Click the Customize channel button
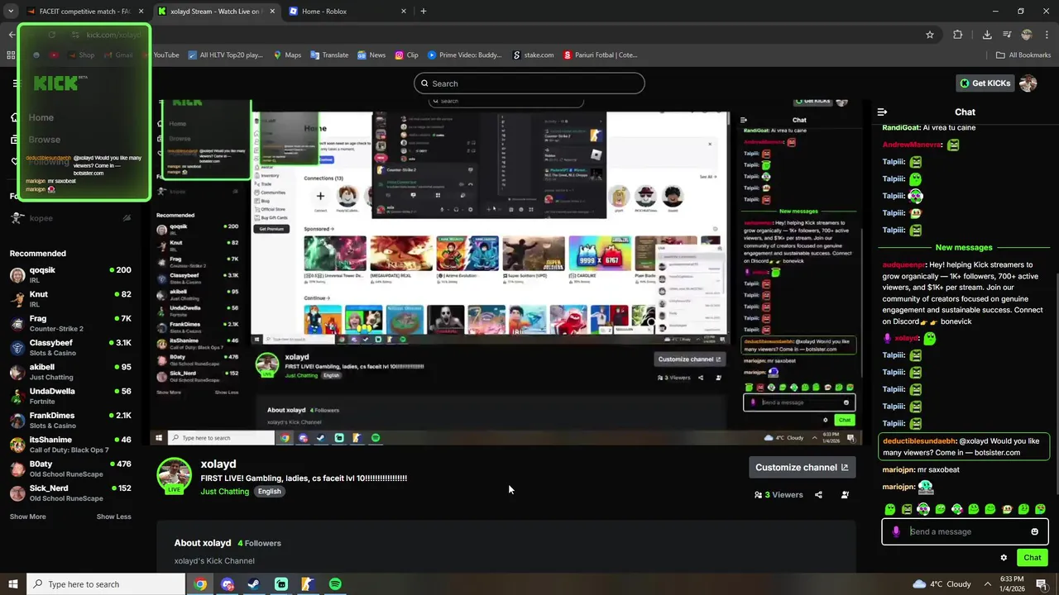1059x595 pixels. (x=802, y=468)
